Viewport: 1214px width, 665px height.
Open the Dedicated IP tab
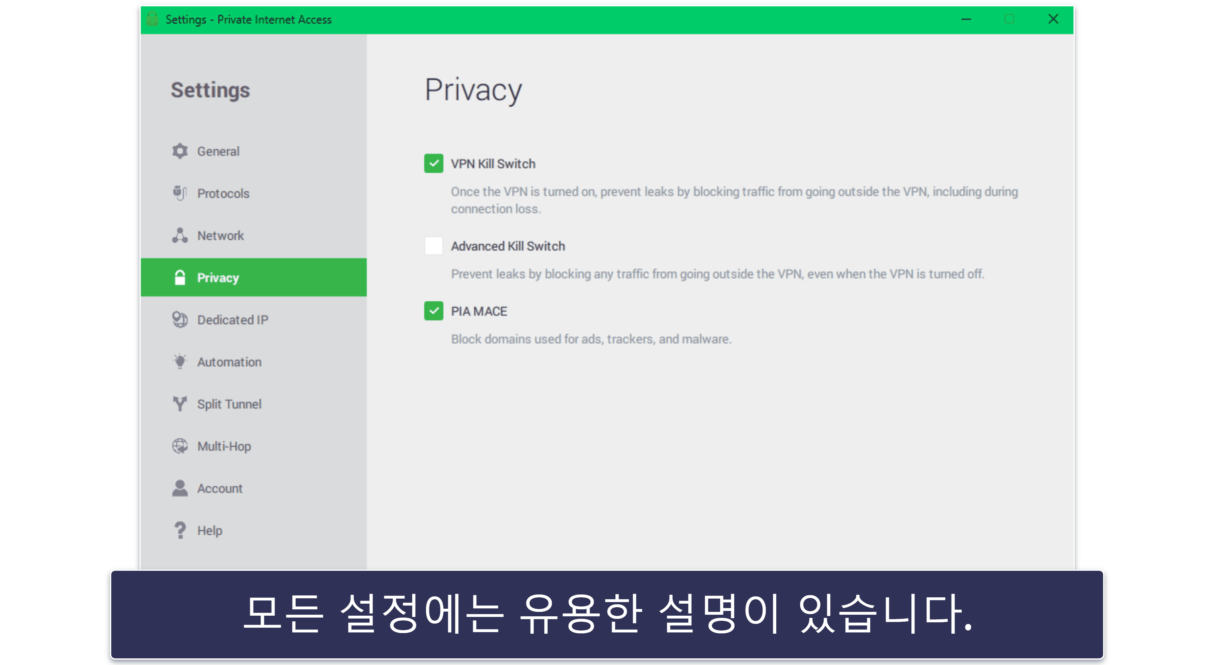(x=254, y=320)
